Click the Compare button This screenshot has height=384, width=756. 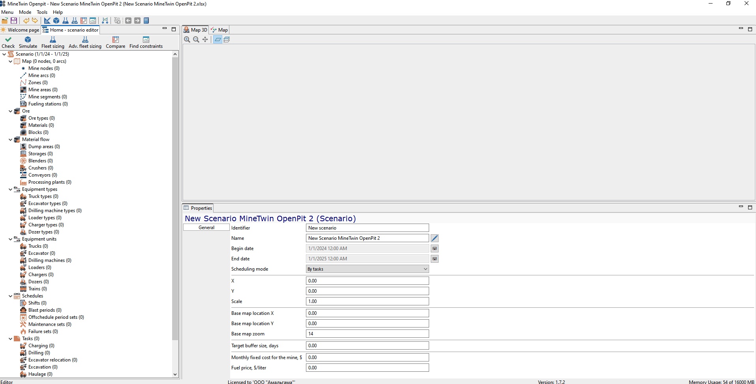[x=116, y=42]
